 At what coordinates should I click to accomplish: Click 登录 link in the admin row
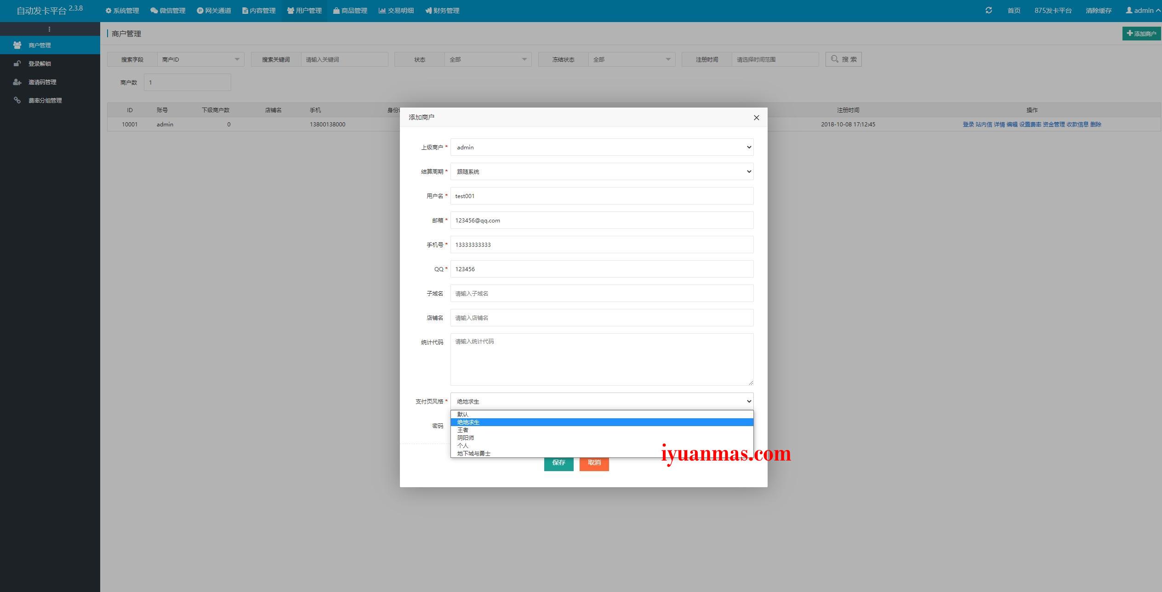click(x=968, y=125)
